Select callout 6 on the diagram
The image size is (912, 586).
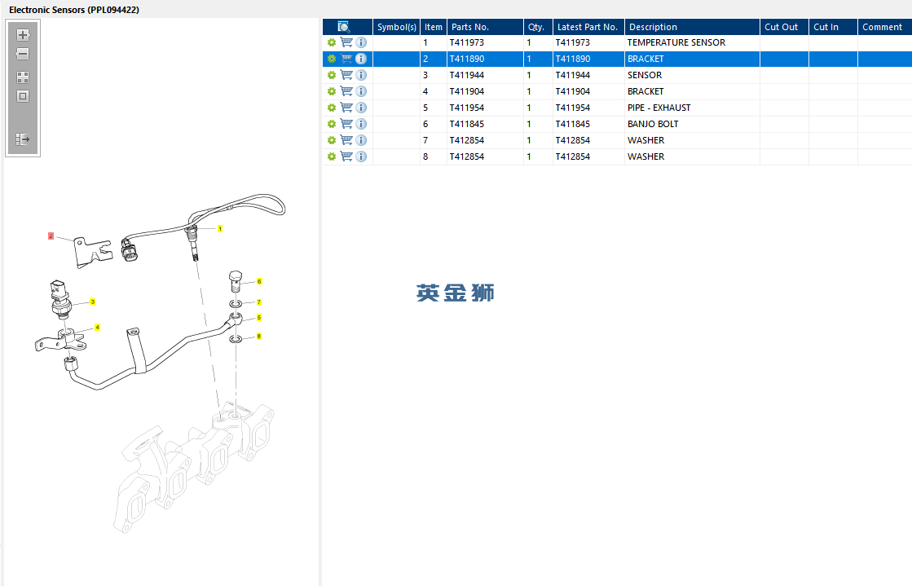(259, 282)
